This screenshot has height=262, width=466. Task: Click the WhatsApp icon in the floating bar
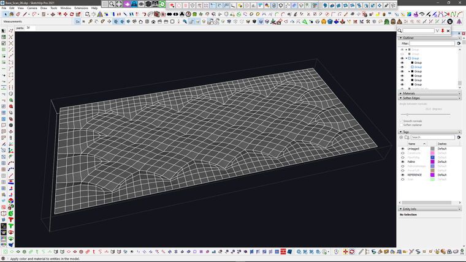[162, 4]
